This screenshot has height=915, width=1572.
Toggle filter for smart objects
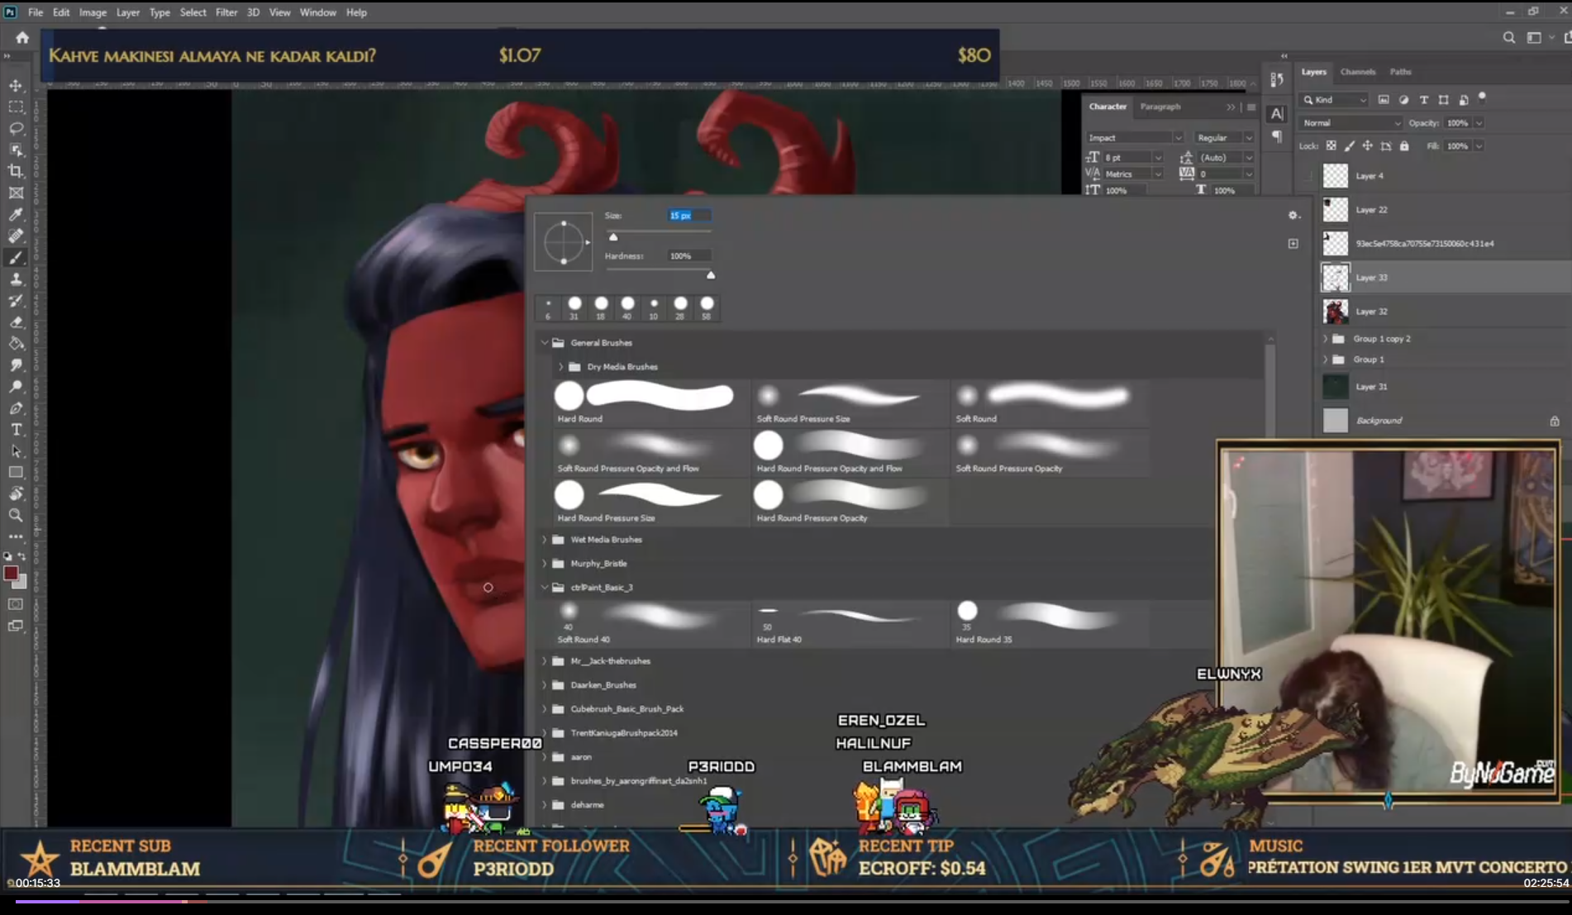[x=1463, y=100]
